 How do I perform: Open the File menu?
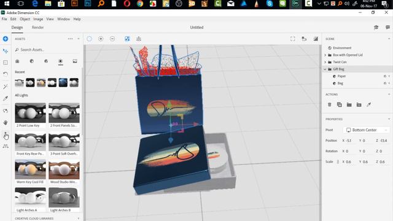click(4, 19)
